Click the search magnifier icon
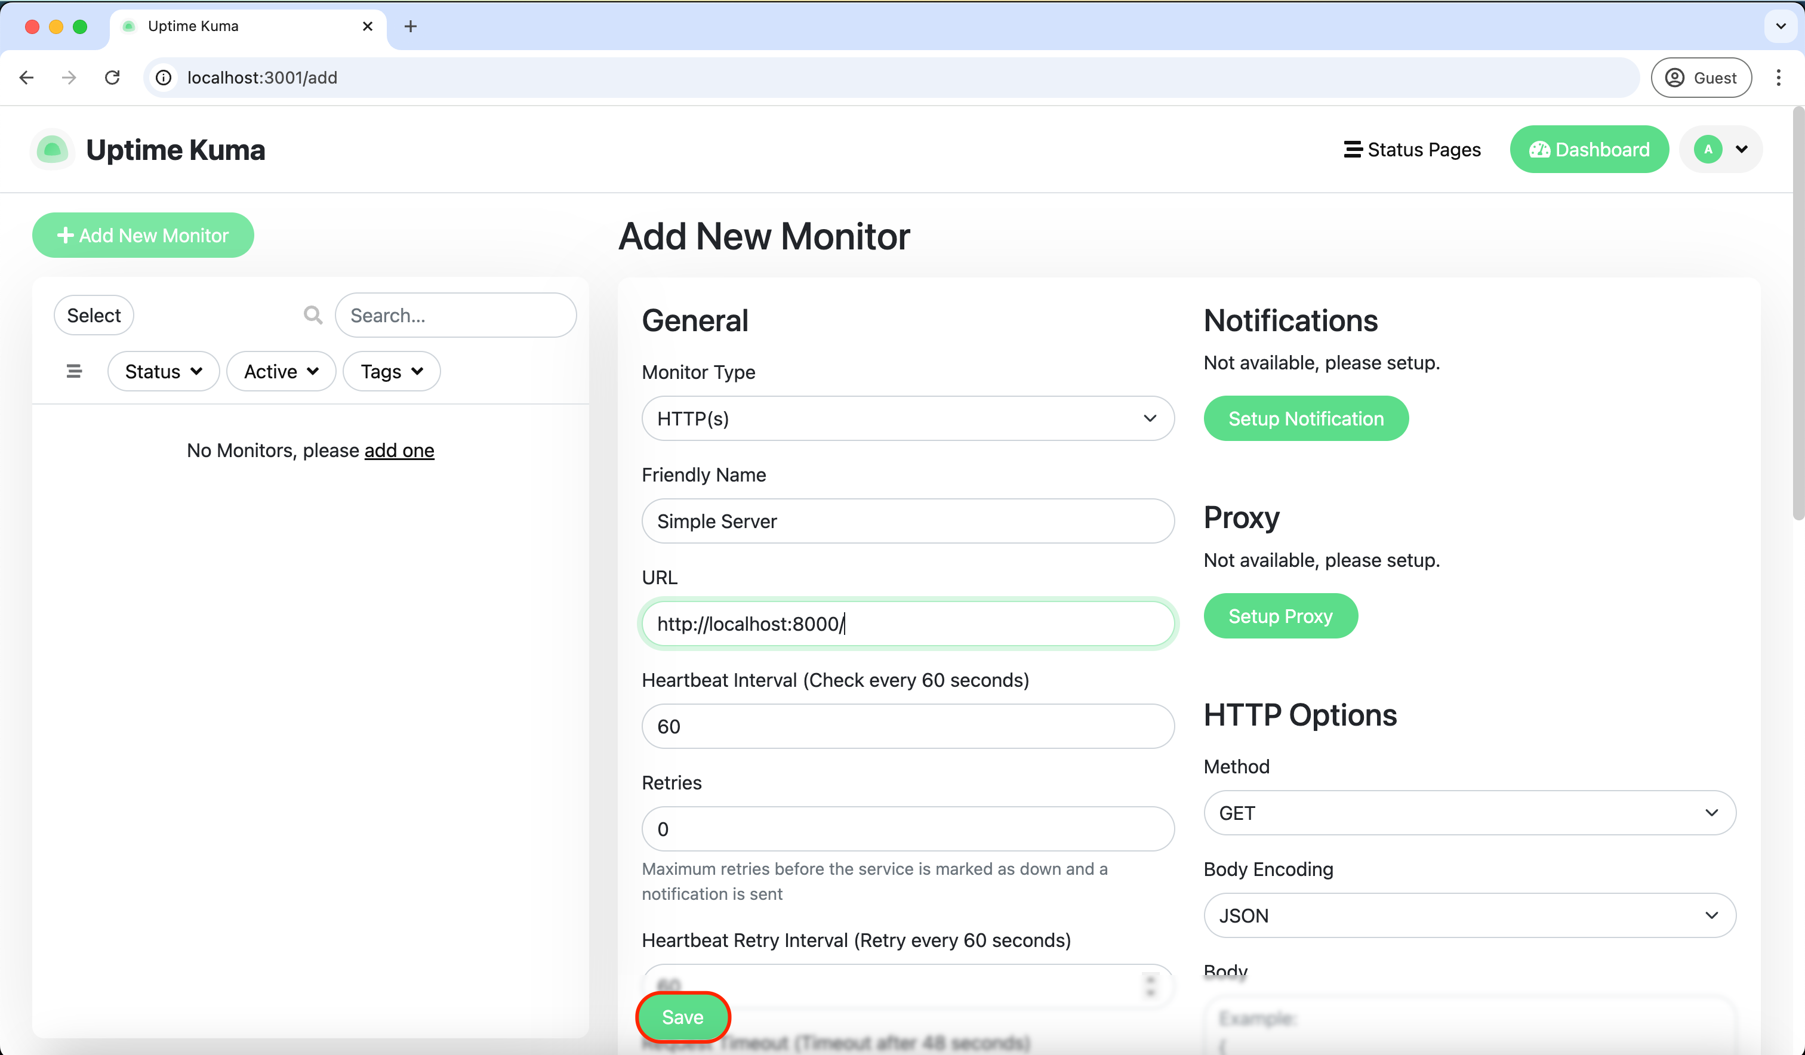Image resolution: width=1805 pixels, height=1055 pixels. 313,314
